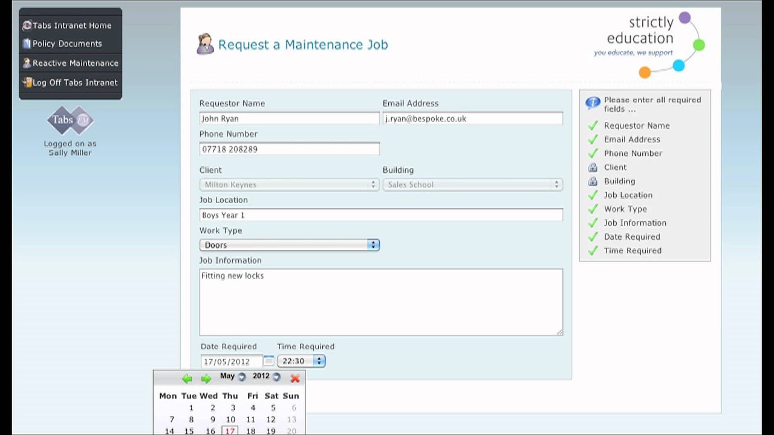Focus the Requestor Name field
Image resolution: width=774 pixels, height=435 pixels.
[x=290, y=118]
